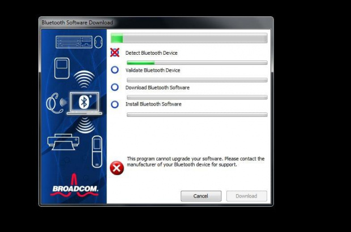351x232 pixels.
Task: Select the Validate Bluetooth Device step circle
Action: coord(115,70)
